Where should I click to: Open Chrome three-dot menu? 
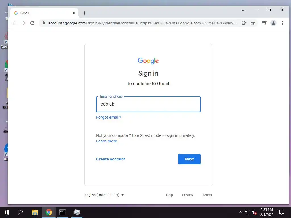click(282, 23)
